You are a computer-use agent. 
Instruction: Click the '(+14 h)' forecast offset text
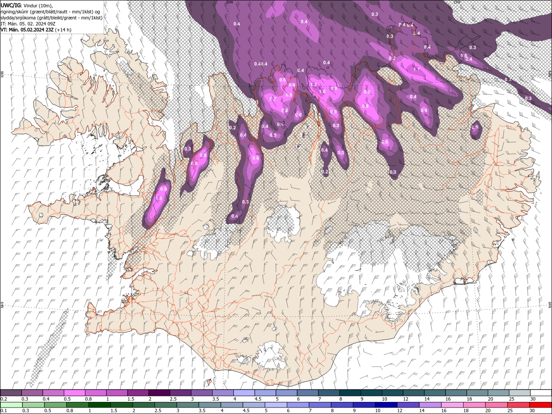[x=63, y=30]
